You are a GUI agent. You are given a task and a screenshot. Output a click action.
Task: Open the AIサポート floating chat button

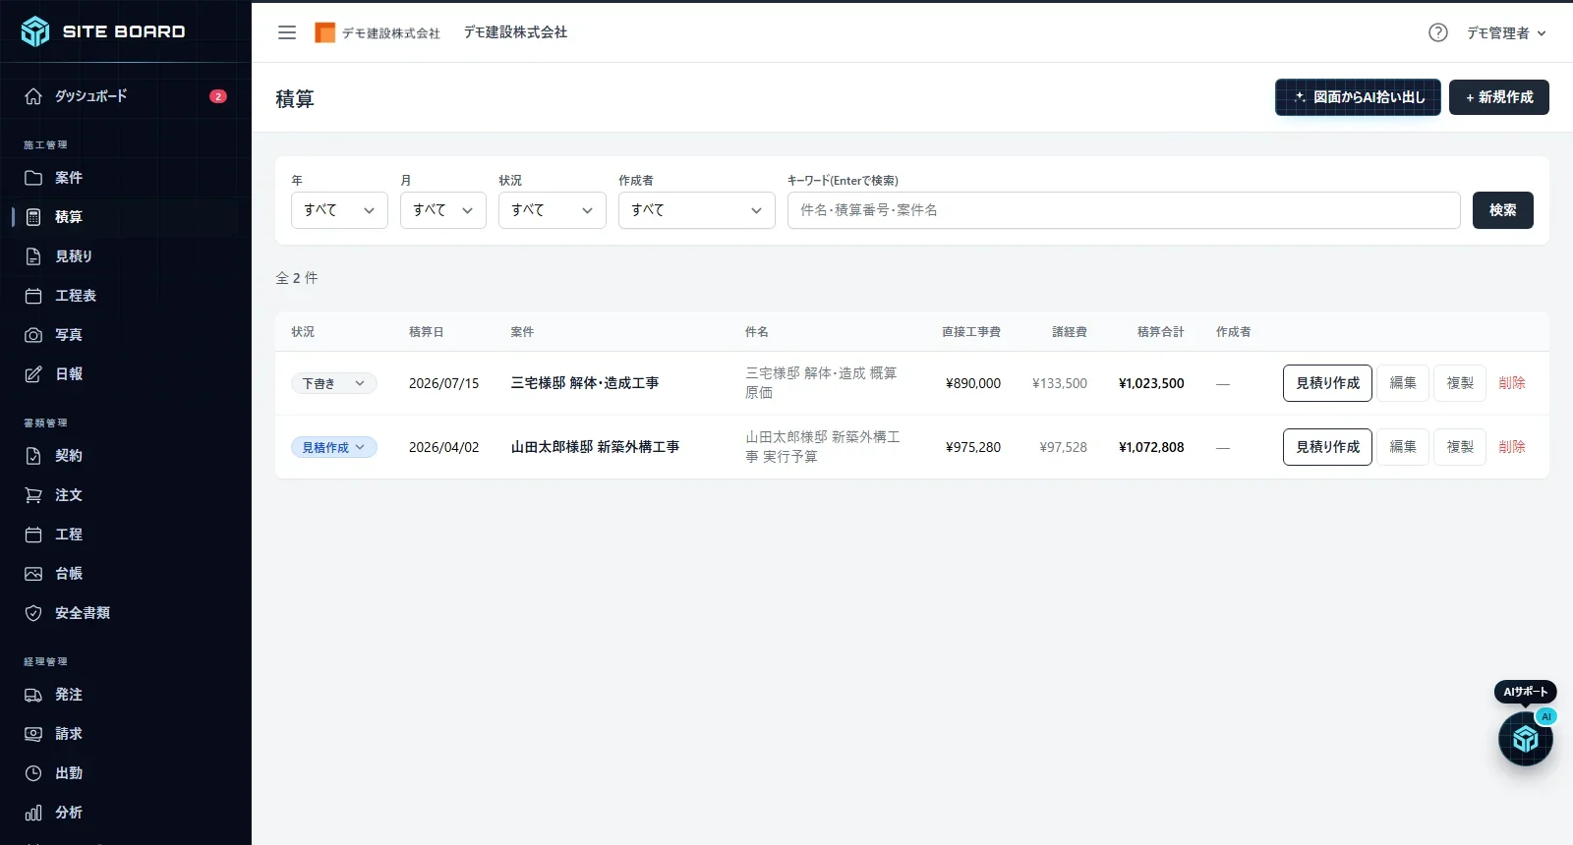coord(1526,739)
